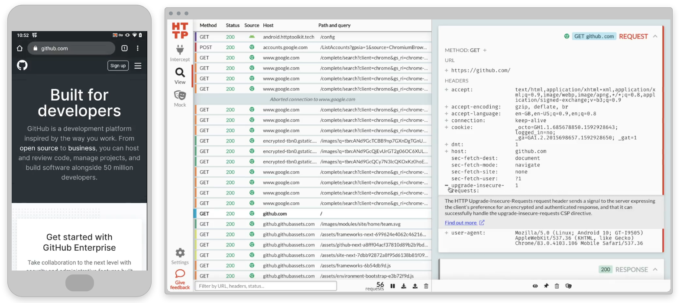Screen dimensions: 680x303
Task: Click the GitHub octocat logo on phone
Action: [x=22, y=65]
